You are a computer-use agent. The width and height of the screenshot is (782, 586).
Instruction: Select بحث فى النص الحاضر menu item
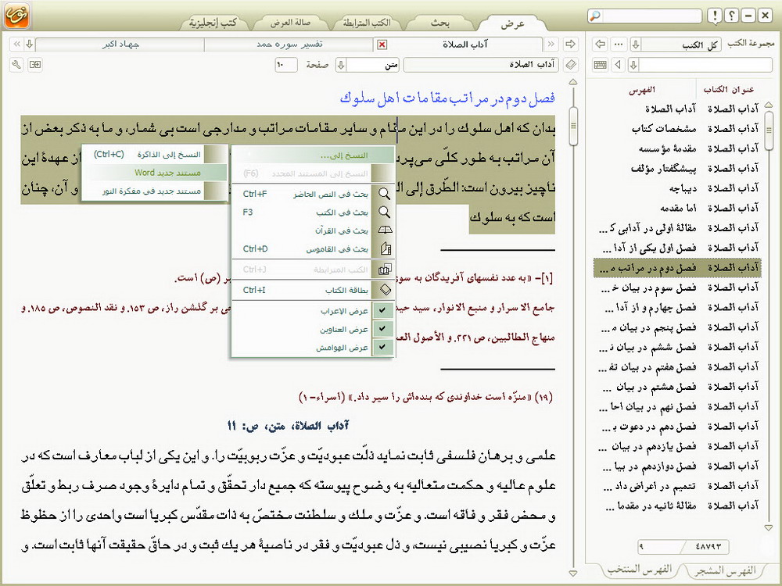[x=314, y=194]
